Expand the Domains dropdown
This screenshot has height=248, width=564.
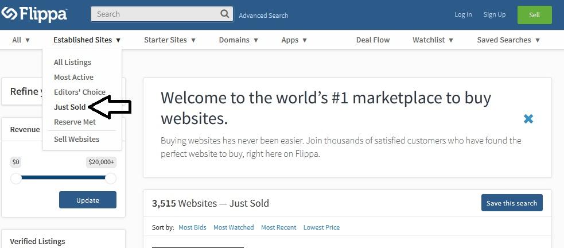point(239,40)
